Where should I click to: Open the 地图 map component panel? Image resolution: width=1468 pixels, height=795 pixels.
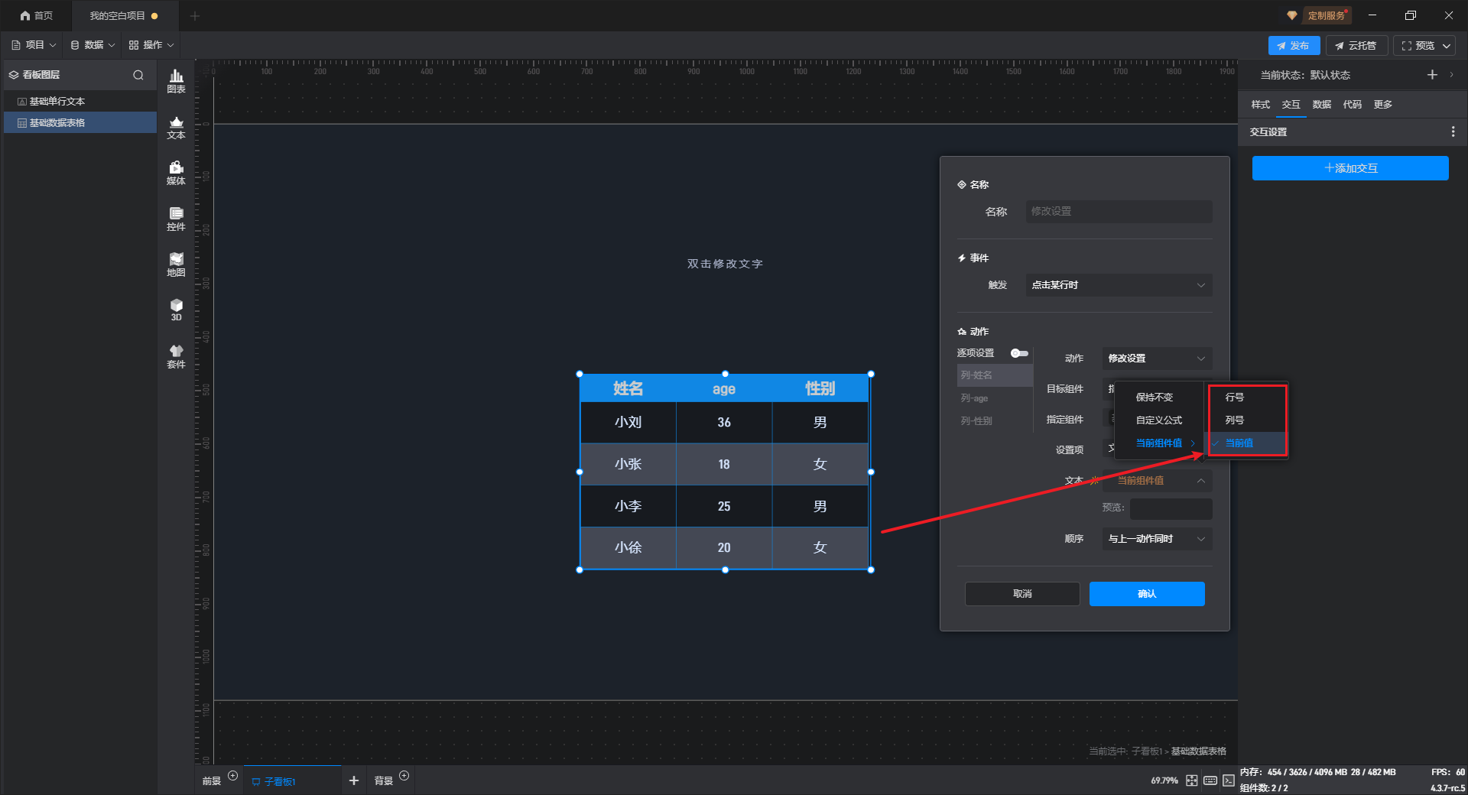point(176,264)
